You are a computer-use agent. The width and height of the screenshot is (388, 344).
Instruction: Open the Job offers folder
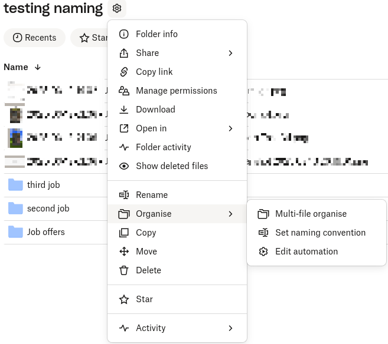pos(45,232)
